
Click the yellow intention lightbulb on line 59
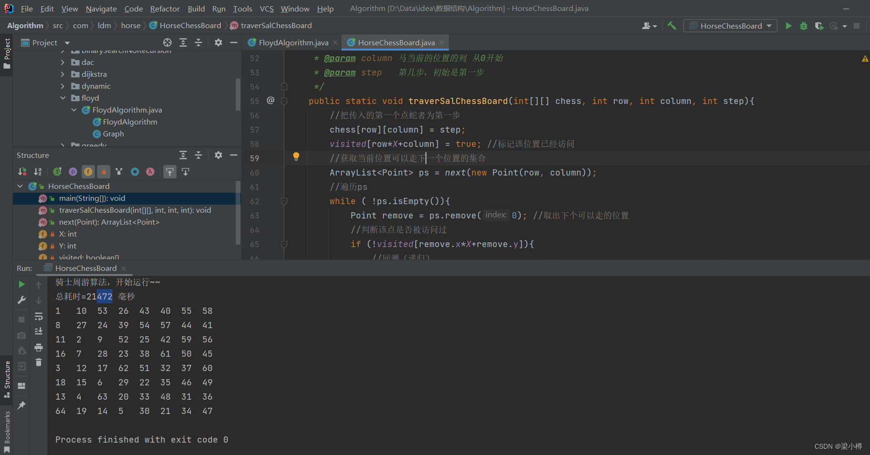(x=296, y=156)
